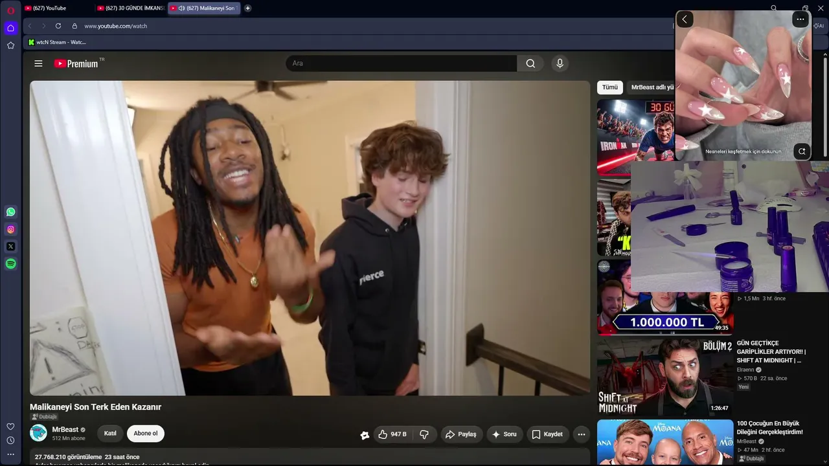The width and height of the screenshot is (829, 466).
Task: View site security lock info
Action: coord(74,26)
